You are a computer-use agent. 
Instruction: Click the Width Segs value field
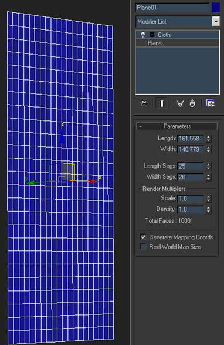pyautogui.click(x=191, y=177)
